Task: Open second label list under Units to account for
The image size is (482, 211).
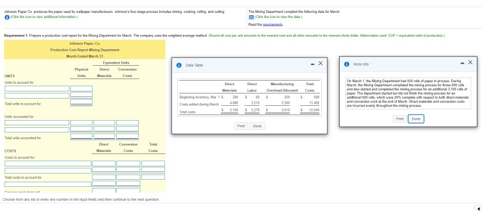Action: [x=37, y=95]
